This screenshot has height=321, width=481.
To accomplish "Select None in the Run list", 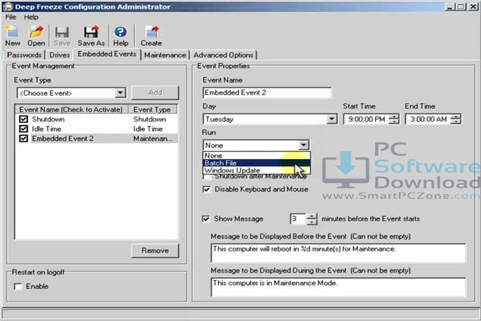I will tap(257, 155).
